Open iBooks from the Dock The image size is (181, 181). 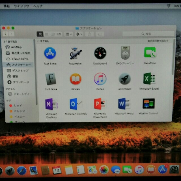tap(151, 170)
